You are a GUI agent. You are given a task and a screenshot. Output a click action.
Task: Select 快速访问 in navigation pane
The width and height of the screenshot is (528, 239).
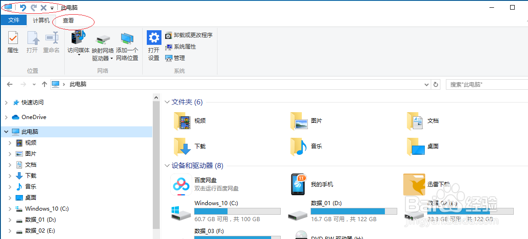(x=28, y=103)
